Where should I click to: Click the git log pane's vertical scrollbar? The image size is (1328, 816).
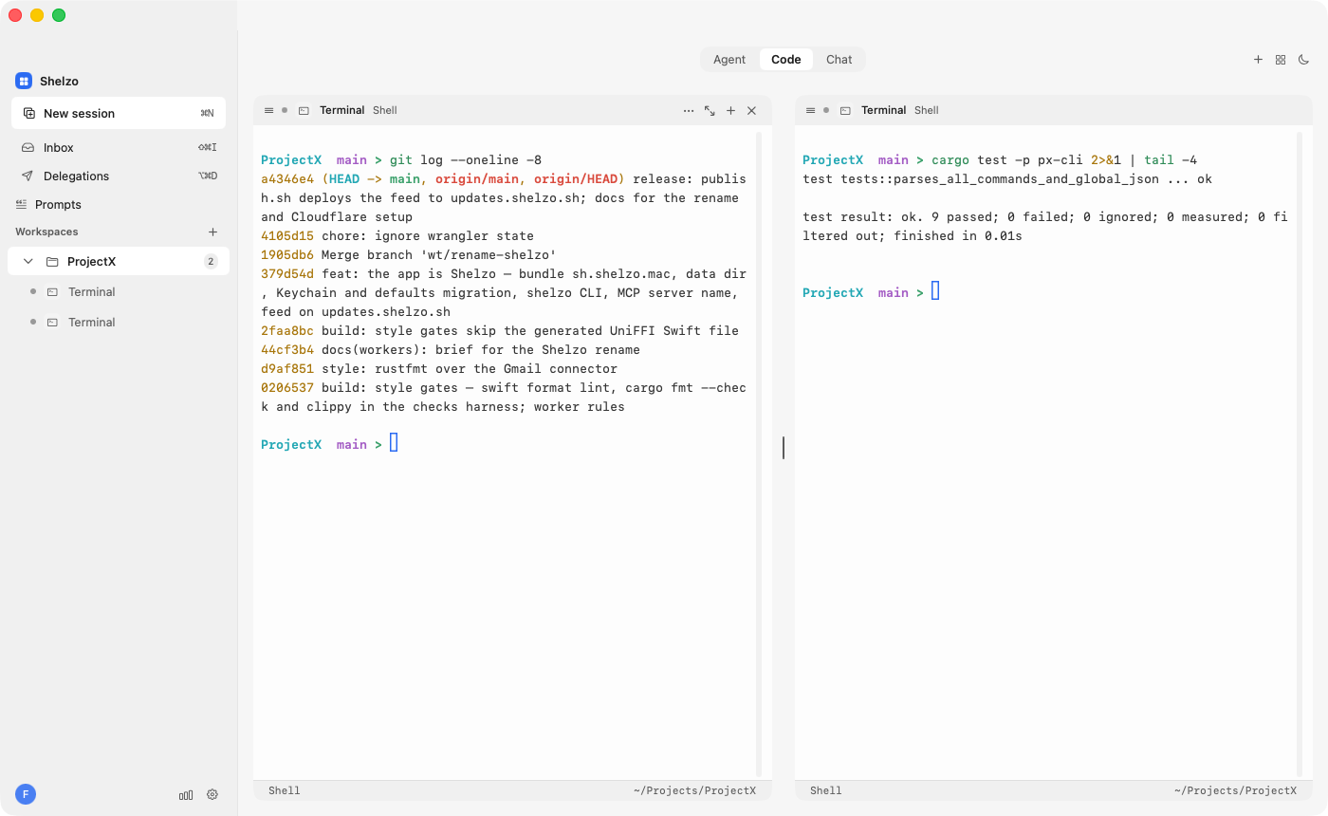coord(759,454)
